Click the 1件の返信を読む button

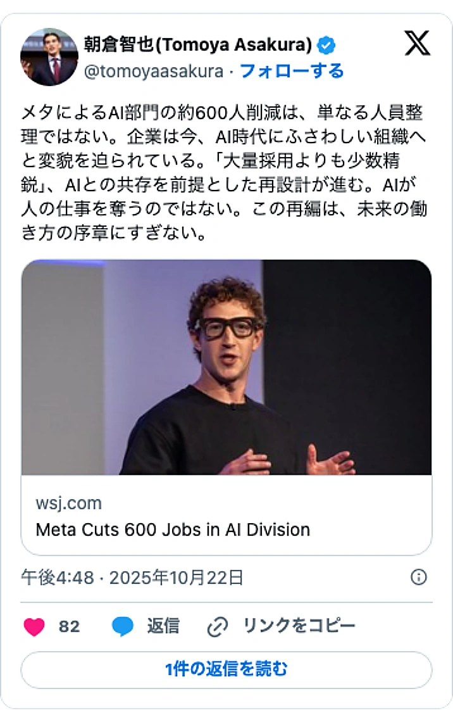[226, 669]
